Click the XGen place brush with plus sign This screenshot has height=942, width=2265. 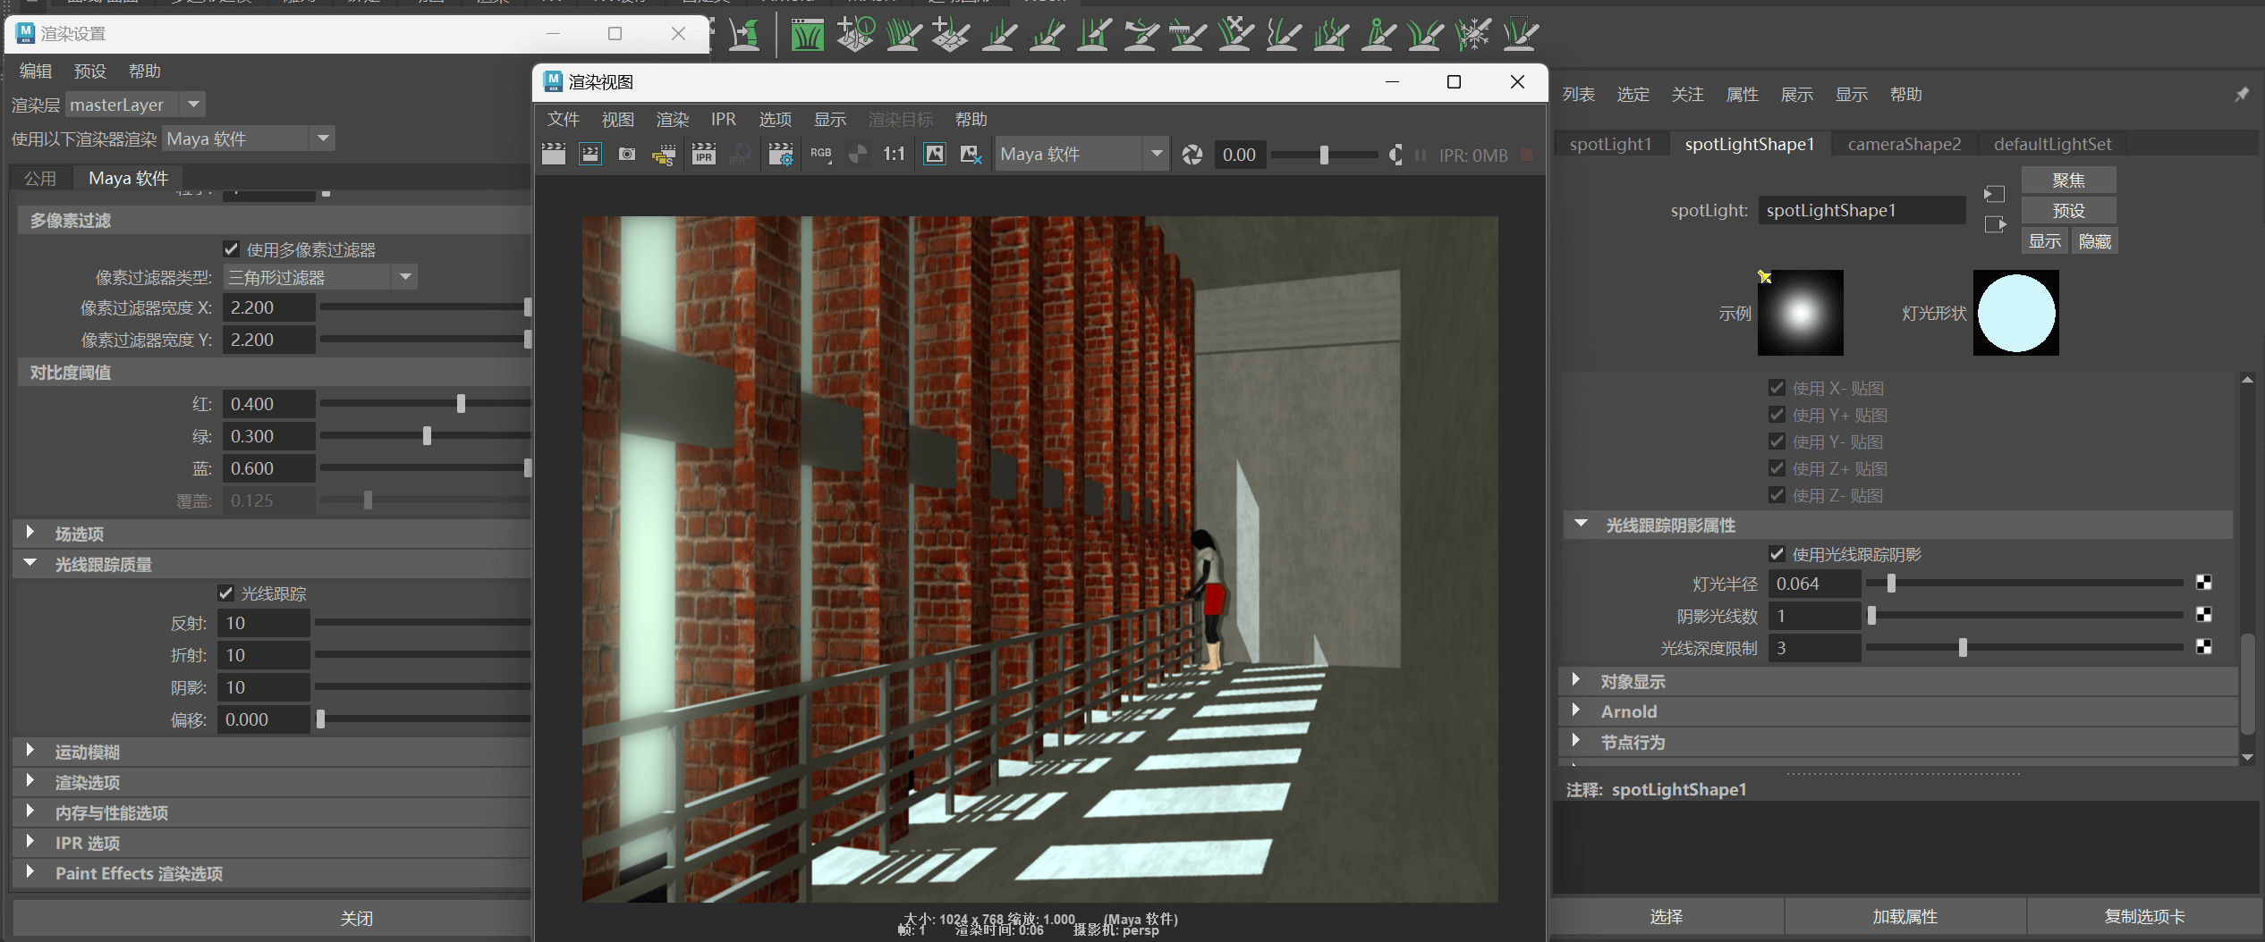click(x=950, y=35)
